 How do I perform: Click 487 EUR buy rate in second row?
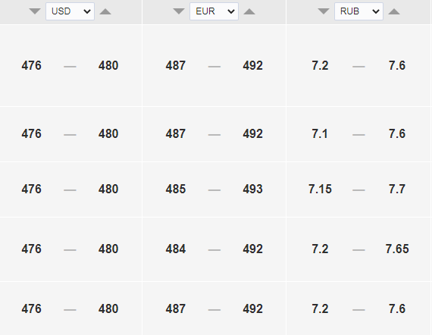(x=176, y=134)
